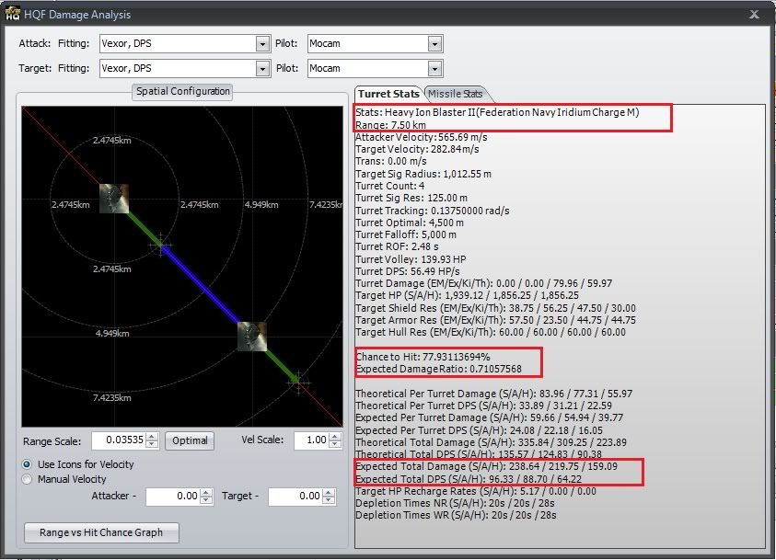Click the manual Target velocity input field
This screenshot has width=776, height=560.
click(x=295, y=497)
